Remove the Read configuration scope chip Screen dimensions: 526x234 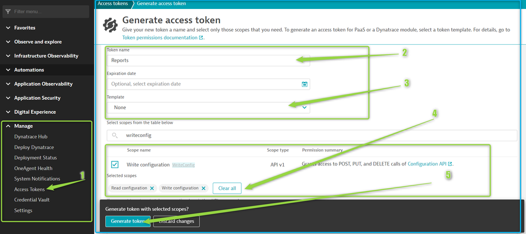pos(152,188)
